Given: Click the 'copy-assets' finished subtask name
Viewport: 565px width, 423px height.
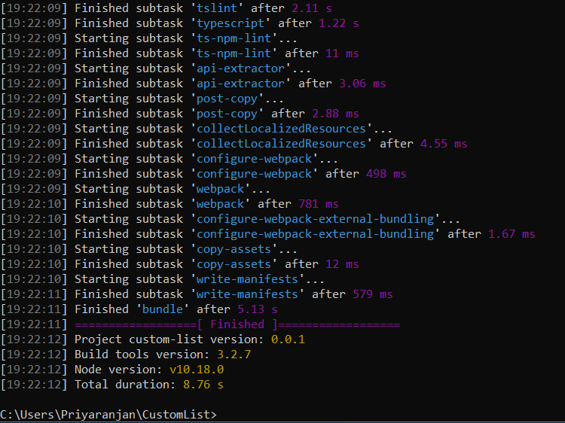Looking at the screenshot, I should click(234, 264).
